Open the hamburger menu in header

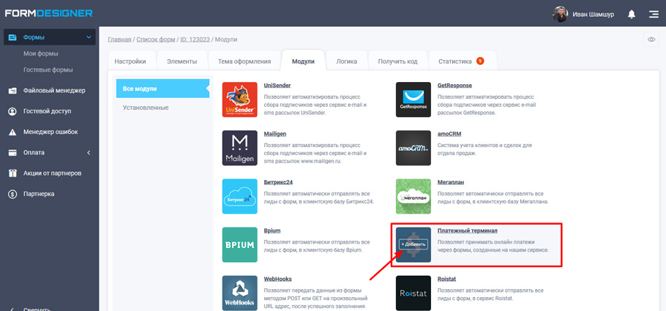tap(654, 14)
